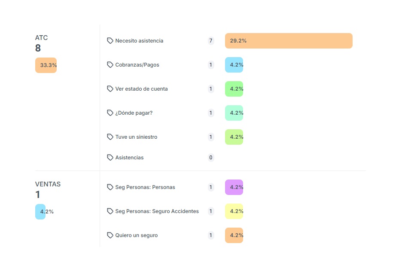This screenshot has width=414, height=274.
Task: Click the tag icon next to Asistencias
Action: click(x=110, y=158)
